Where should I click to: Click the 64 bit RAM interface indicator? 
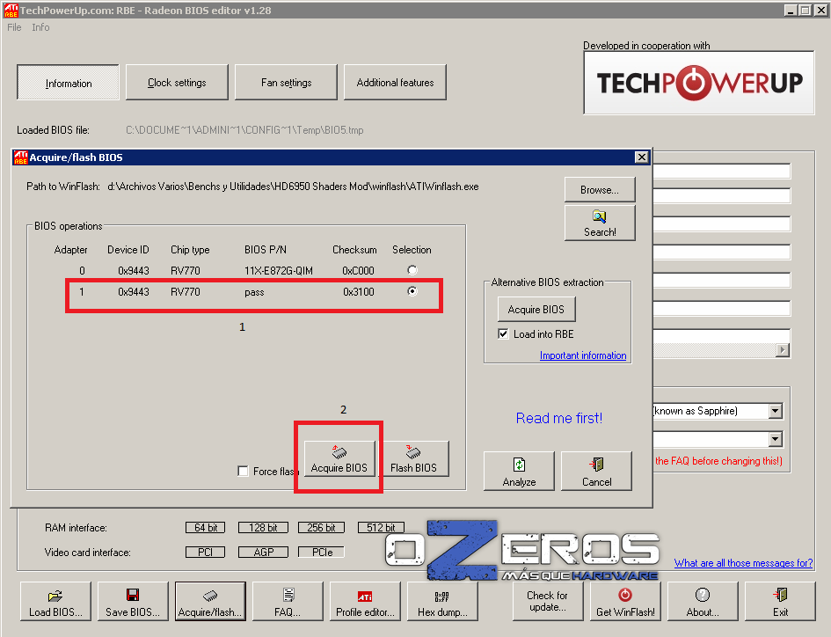point(206,528)
